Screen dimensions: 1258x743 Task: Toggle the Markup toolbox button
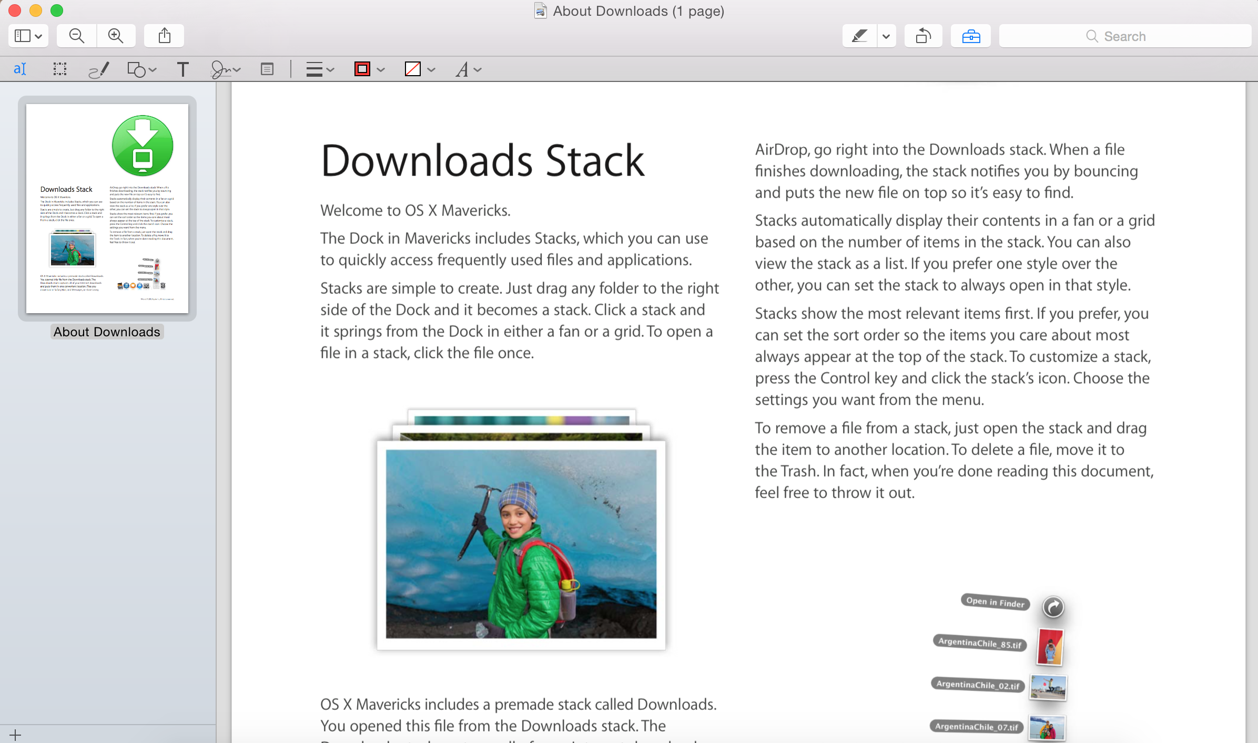[x=971, y=36]
